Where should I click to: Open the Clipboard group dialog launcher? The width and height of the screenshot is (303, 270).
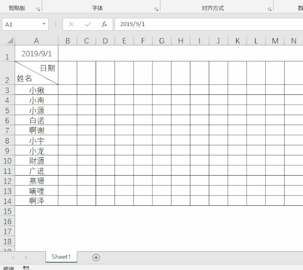click(x=38, y=9)
